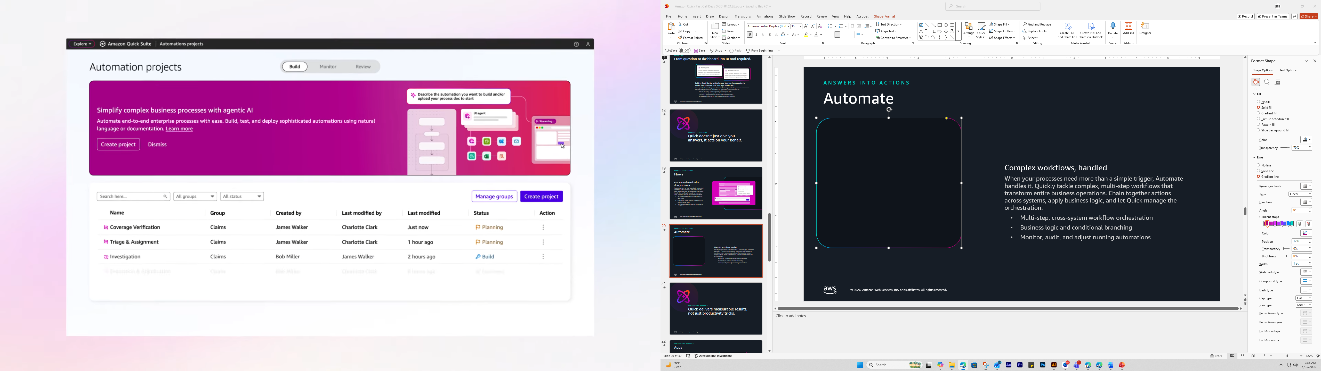Select Solid line radio option

(1259, 171)
